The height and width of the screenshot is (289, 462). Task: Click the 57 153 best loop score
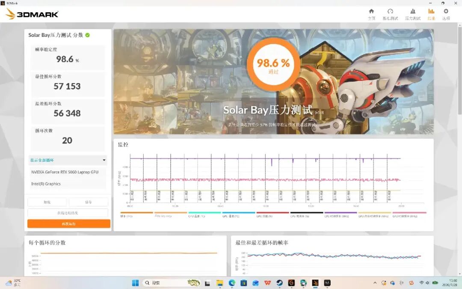click(67, 86)
